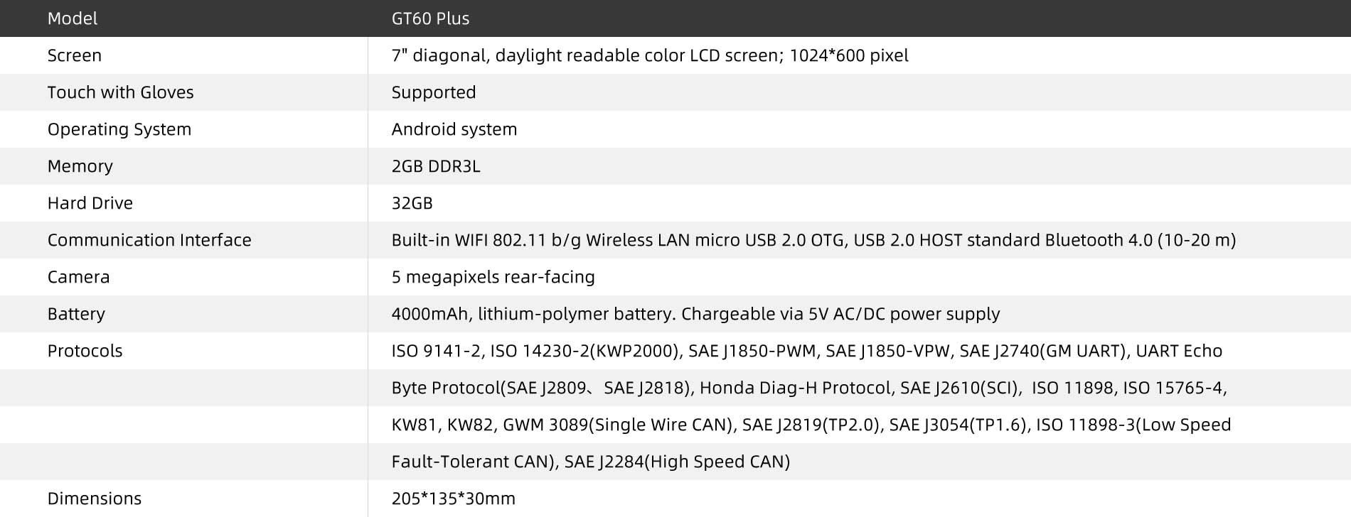Click the Built-in WIFI 802.11 description
Image resolution: width=1351 pixels, height=517 pixels.
pyautogui.click(x=813, y=240)
